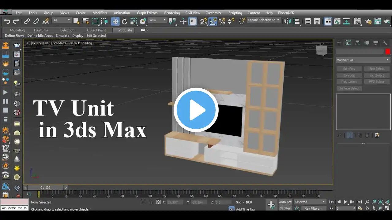Click Define Idle Areas button
The image size is (392, 220).
[40, 36]
